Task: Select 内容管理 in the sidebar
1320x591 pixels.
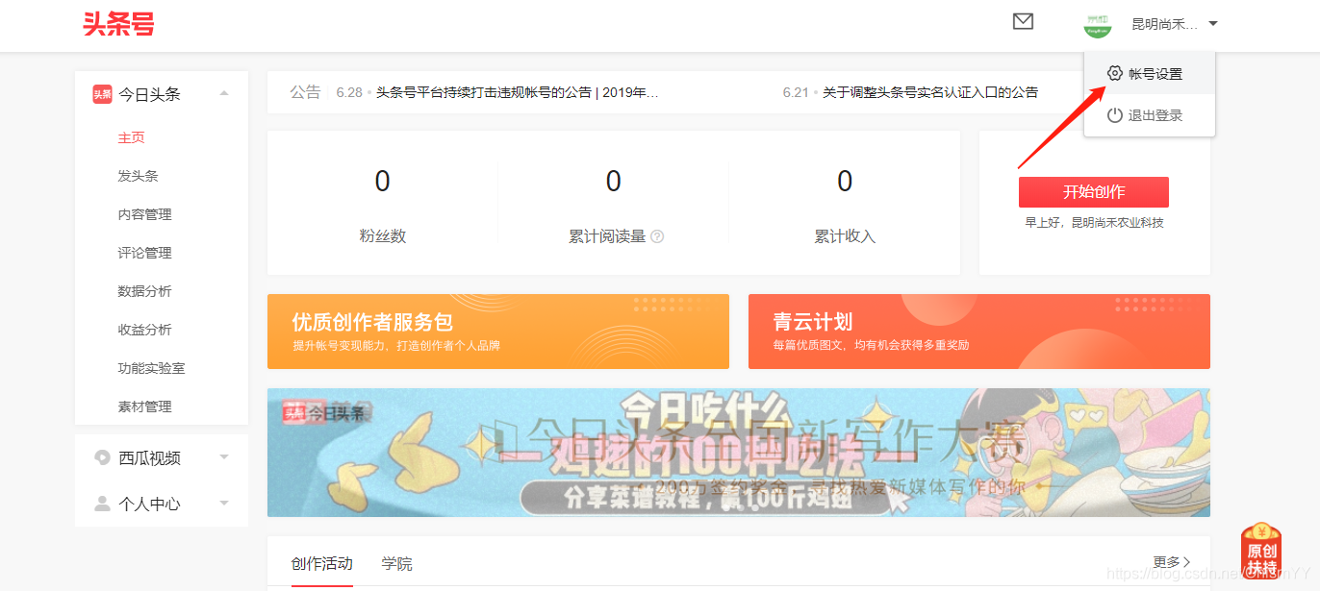Action: (x=144, y=214)
